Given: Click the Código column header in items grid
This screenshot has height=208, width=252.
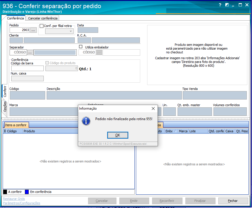Looking at the screenshot, I should (x=15, y=131).
